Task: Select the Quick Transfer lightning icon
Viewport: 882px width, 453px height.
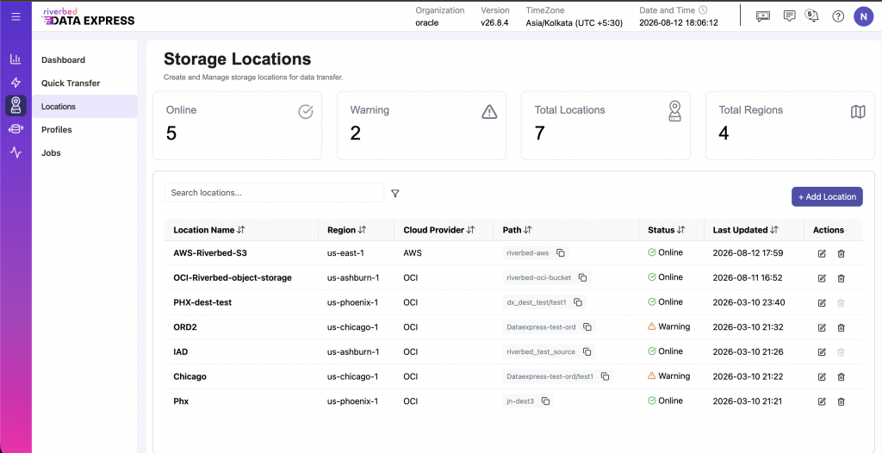Action: tap(16, 83)
